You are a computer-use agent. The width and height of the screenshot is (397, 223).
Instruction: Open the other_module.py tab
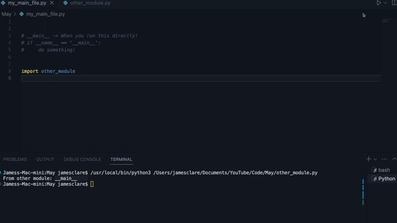[90, 3]
